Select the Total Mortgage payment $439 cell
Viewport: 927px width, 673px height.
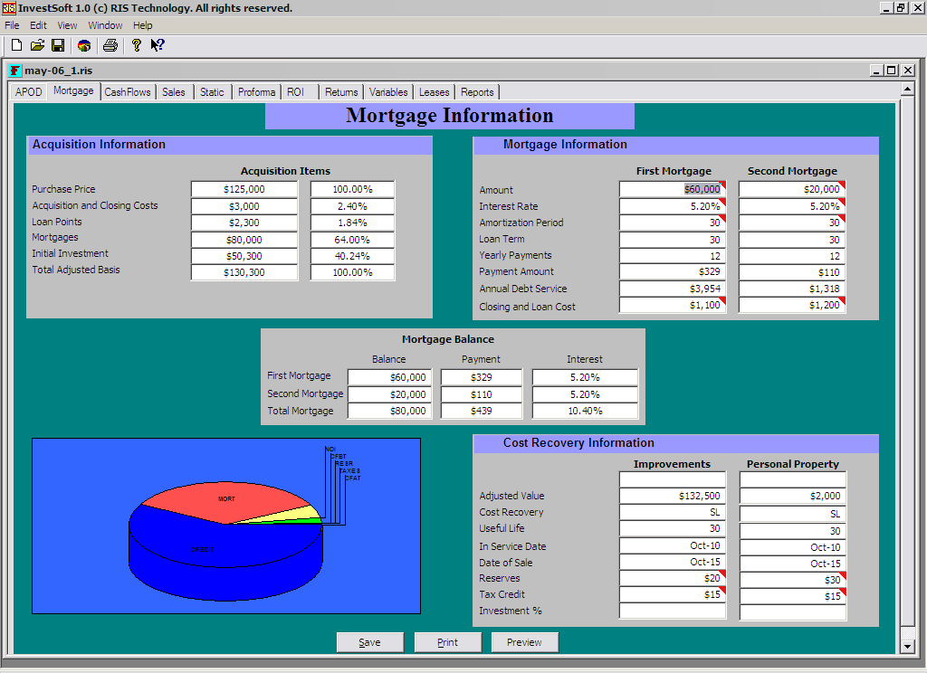coord(482,411)
